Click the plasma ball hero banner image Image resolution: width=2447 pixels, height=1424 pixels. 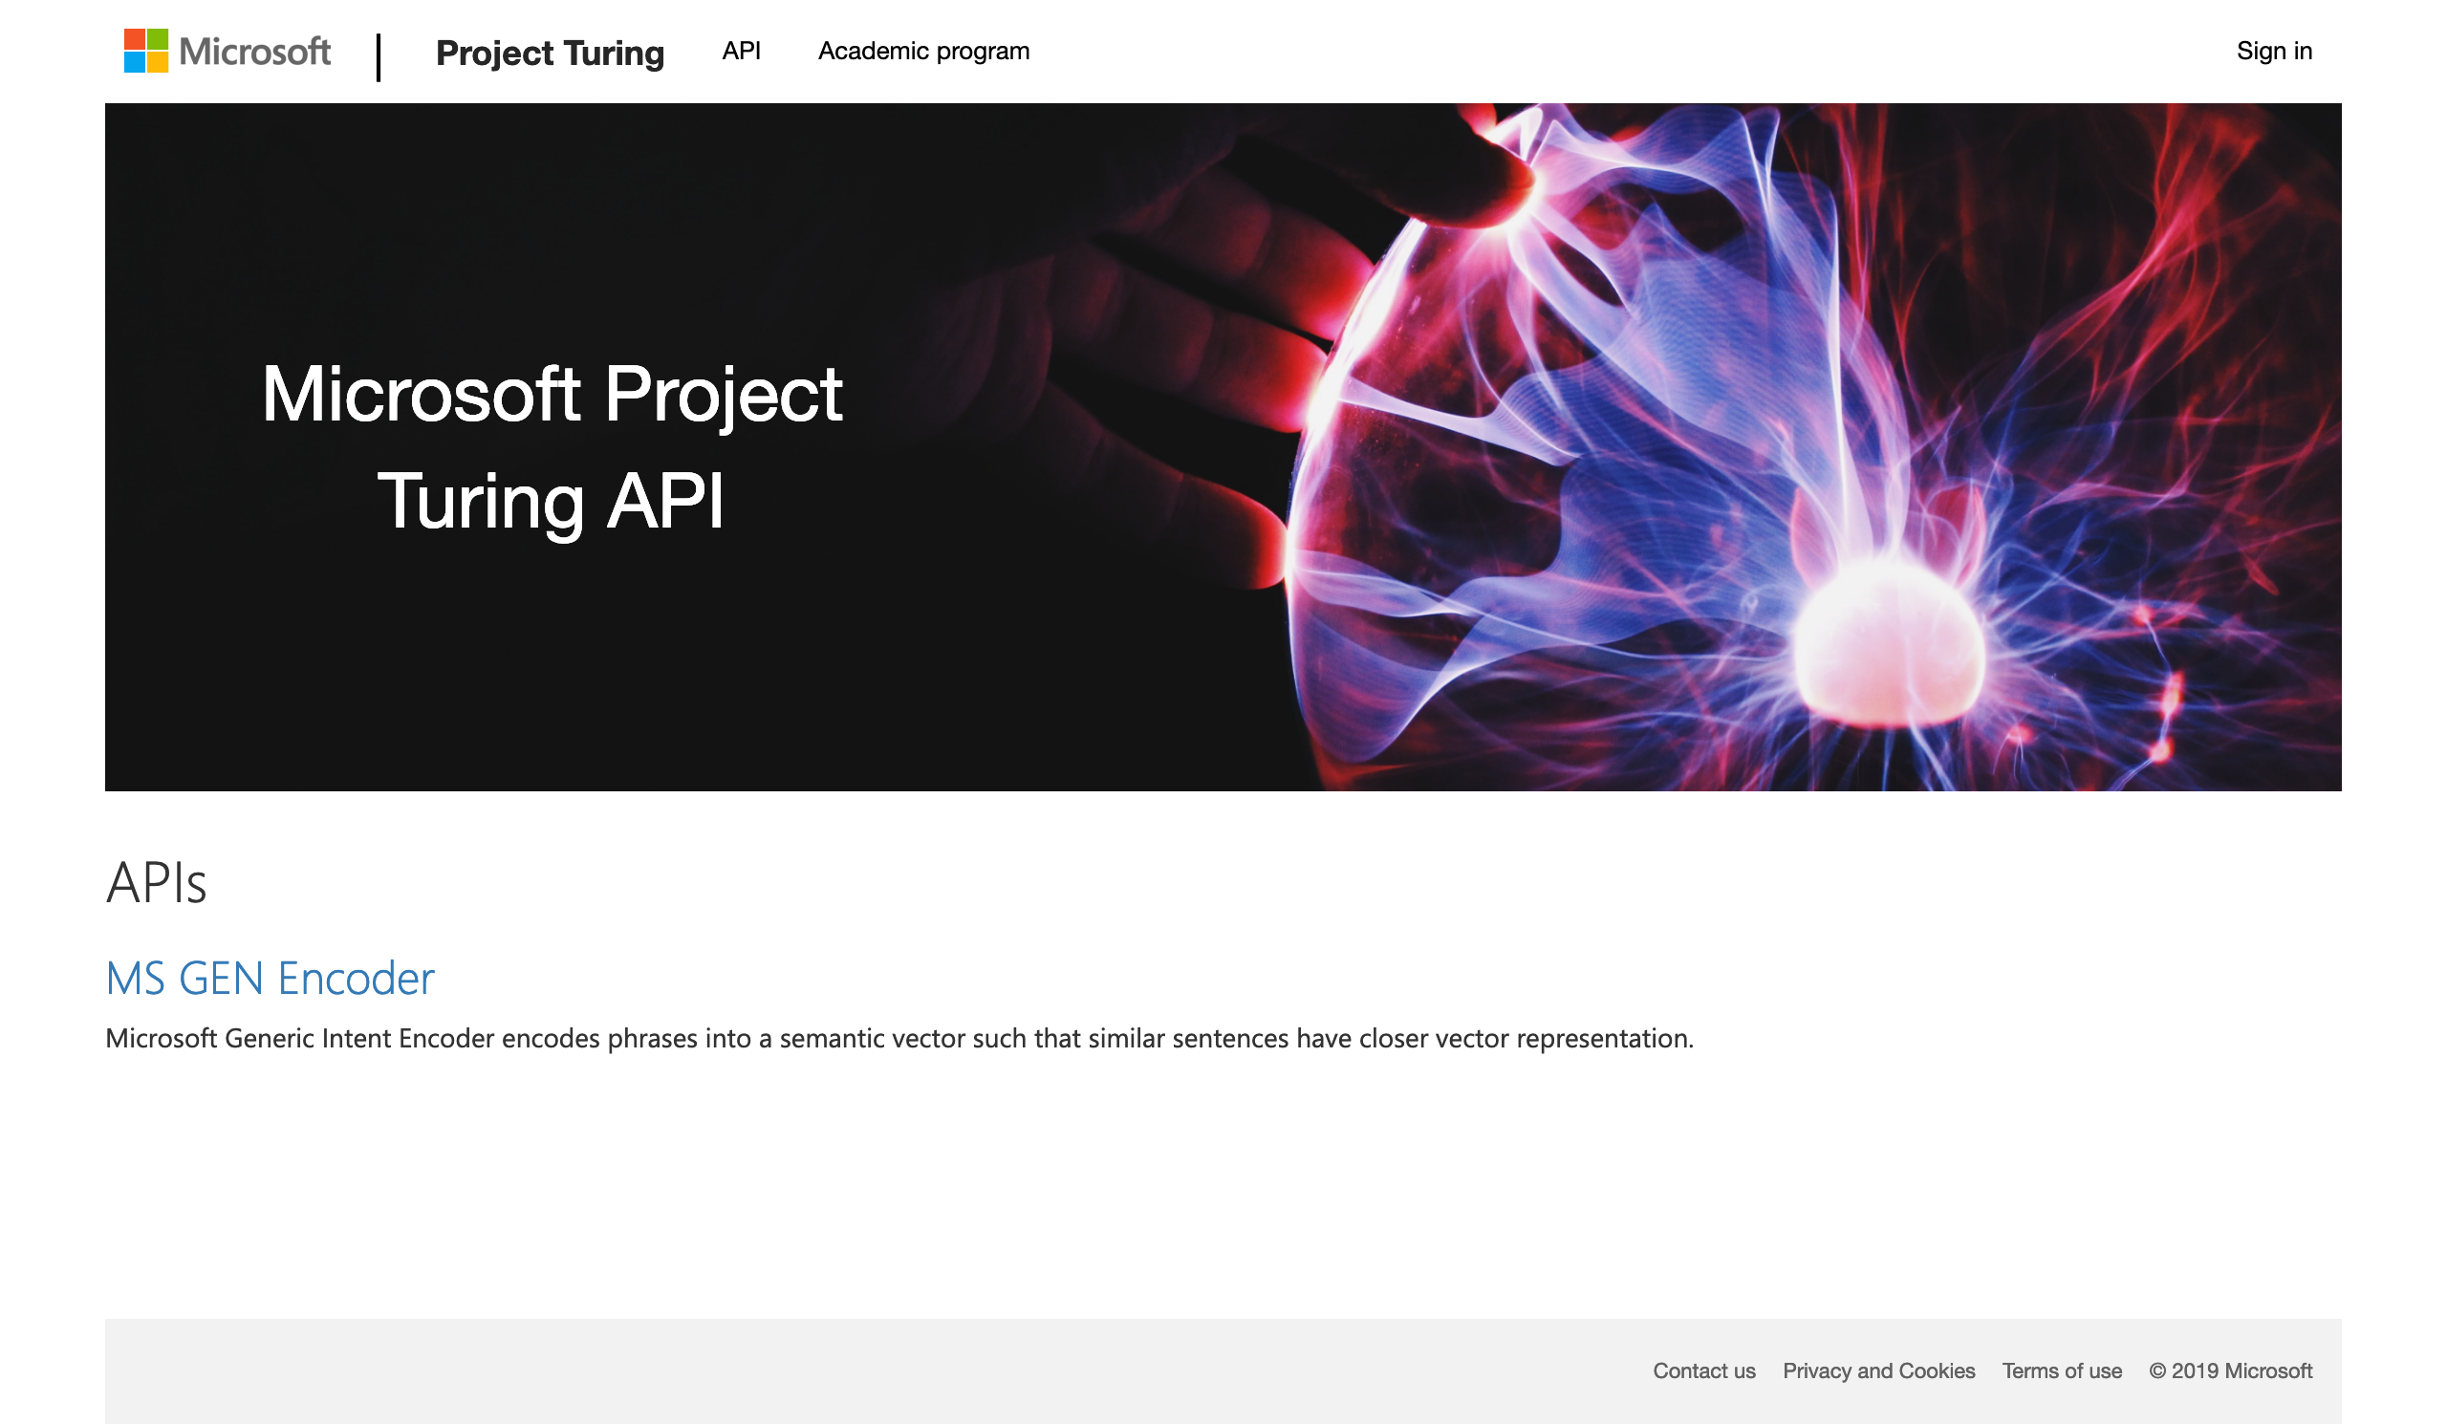pos(1223,446)
